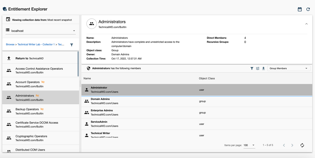Screen dimensions: 315x158
Task: Click the left panel vertical scrollbar
Action: (78, 64)
